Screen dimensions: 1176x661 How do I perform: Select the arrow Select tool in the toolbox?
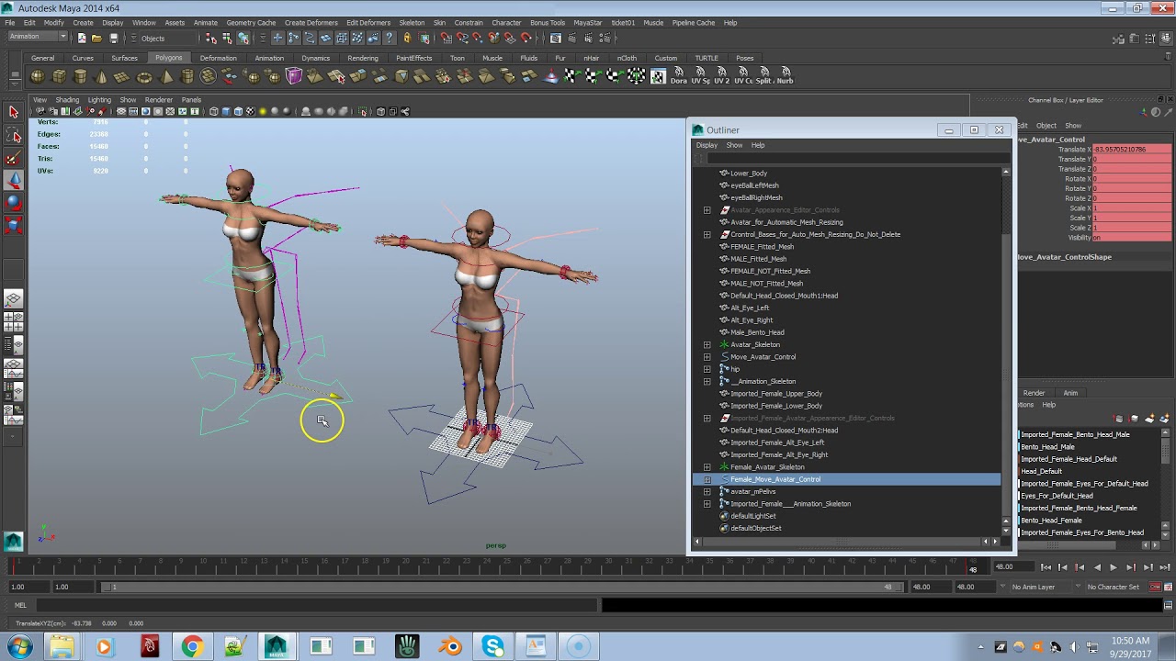[14, 112]
